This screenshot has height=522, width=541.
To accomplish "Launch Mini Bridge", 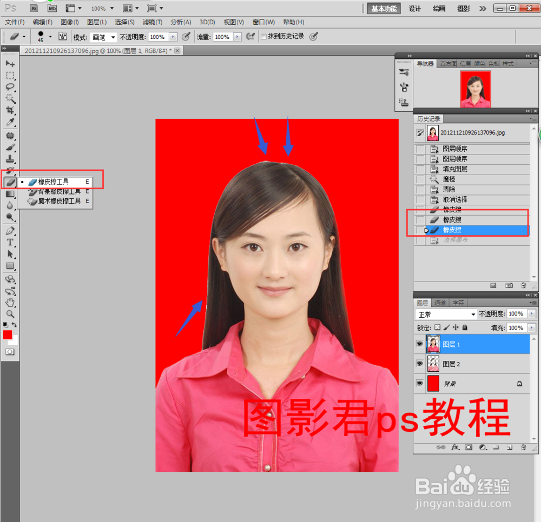I will coord(52,8).
